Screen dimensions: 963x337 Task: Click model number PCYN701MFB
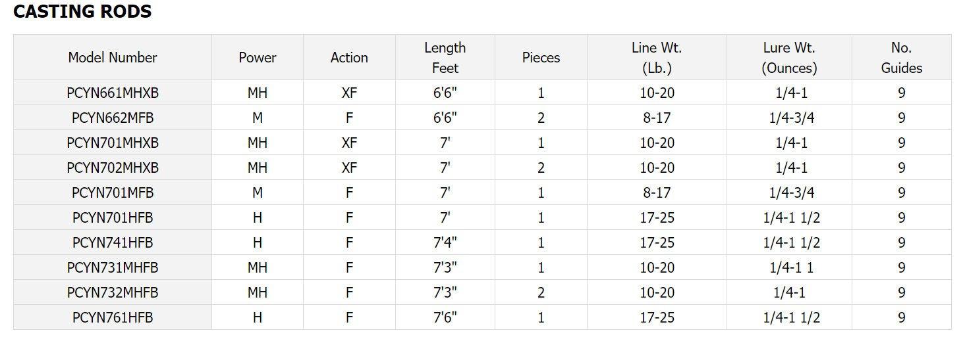click(113, 193)
